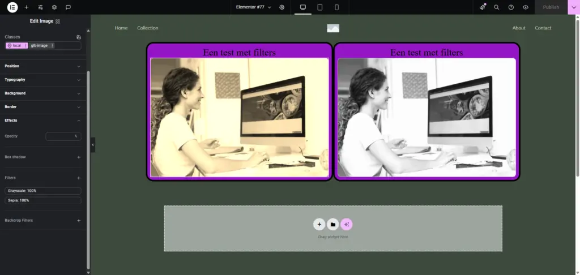This screenshot has width=580, height=275.
Task: Click the Contact navigation link
Action: click(x=543, y=28)
